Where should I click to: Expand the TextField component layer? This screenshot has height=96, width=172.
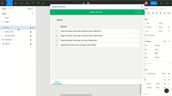click(x=1, y=40)
